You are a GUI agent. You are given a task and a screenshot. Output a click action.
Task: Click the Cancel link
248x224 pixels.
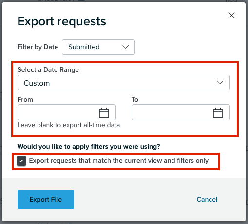(x=207, y=199)
